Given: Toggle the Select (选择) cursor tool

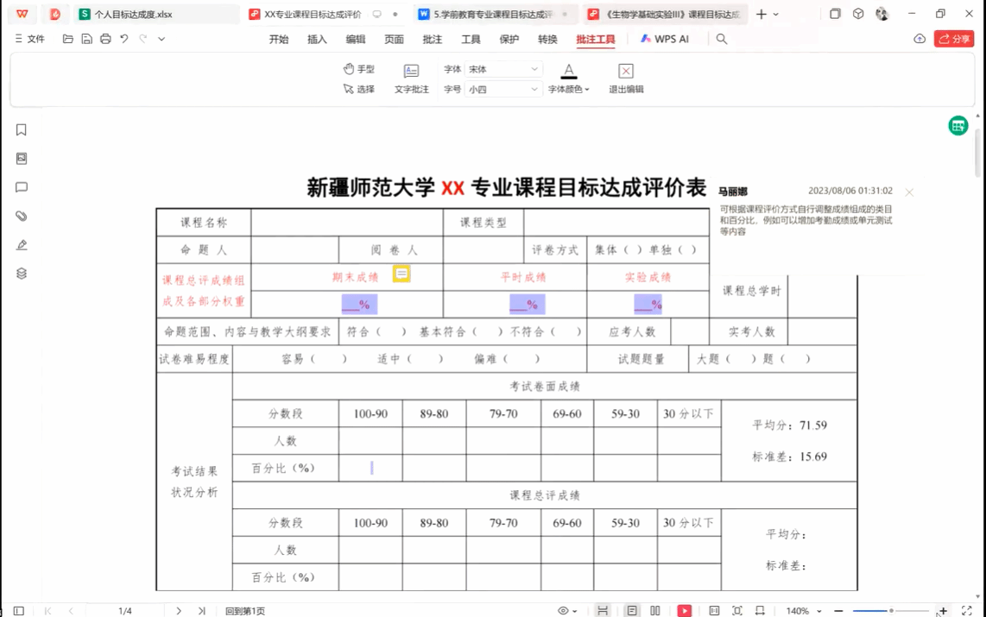Looking at the screenshot, I should click(x=358, y=89).
